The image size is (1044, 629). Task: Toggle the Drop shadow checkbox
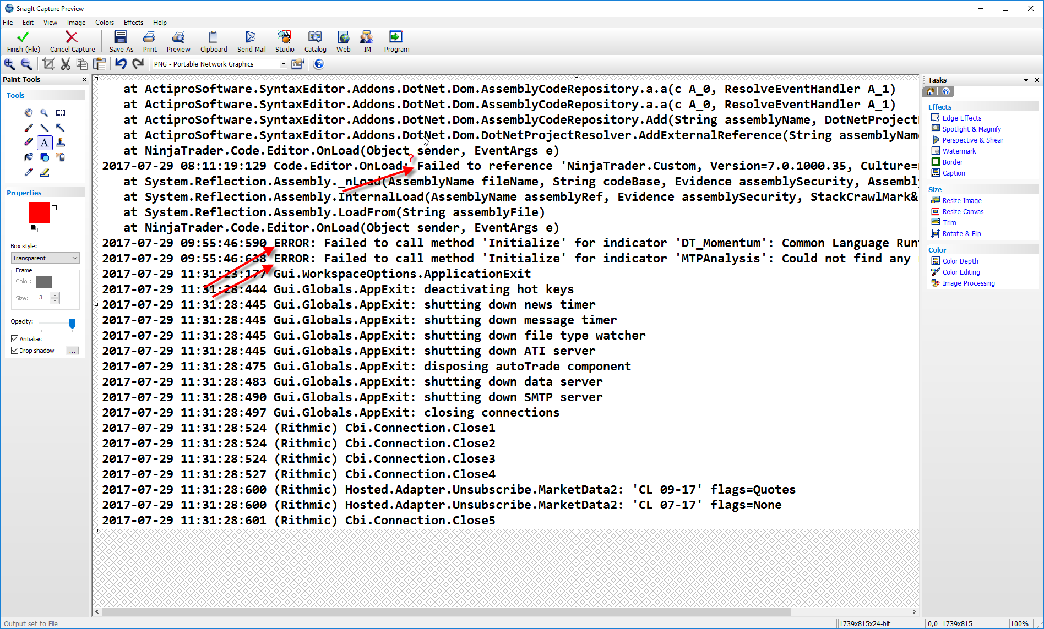click(x=15, y=351)
